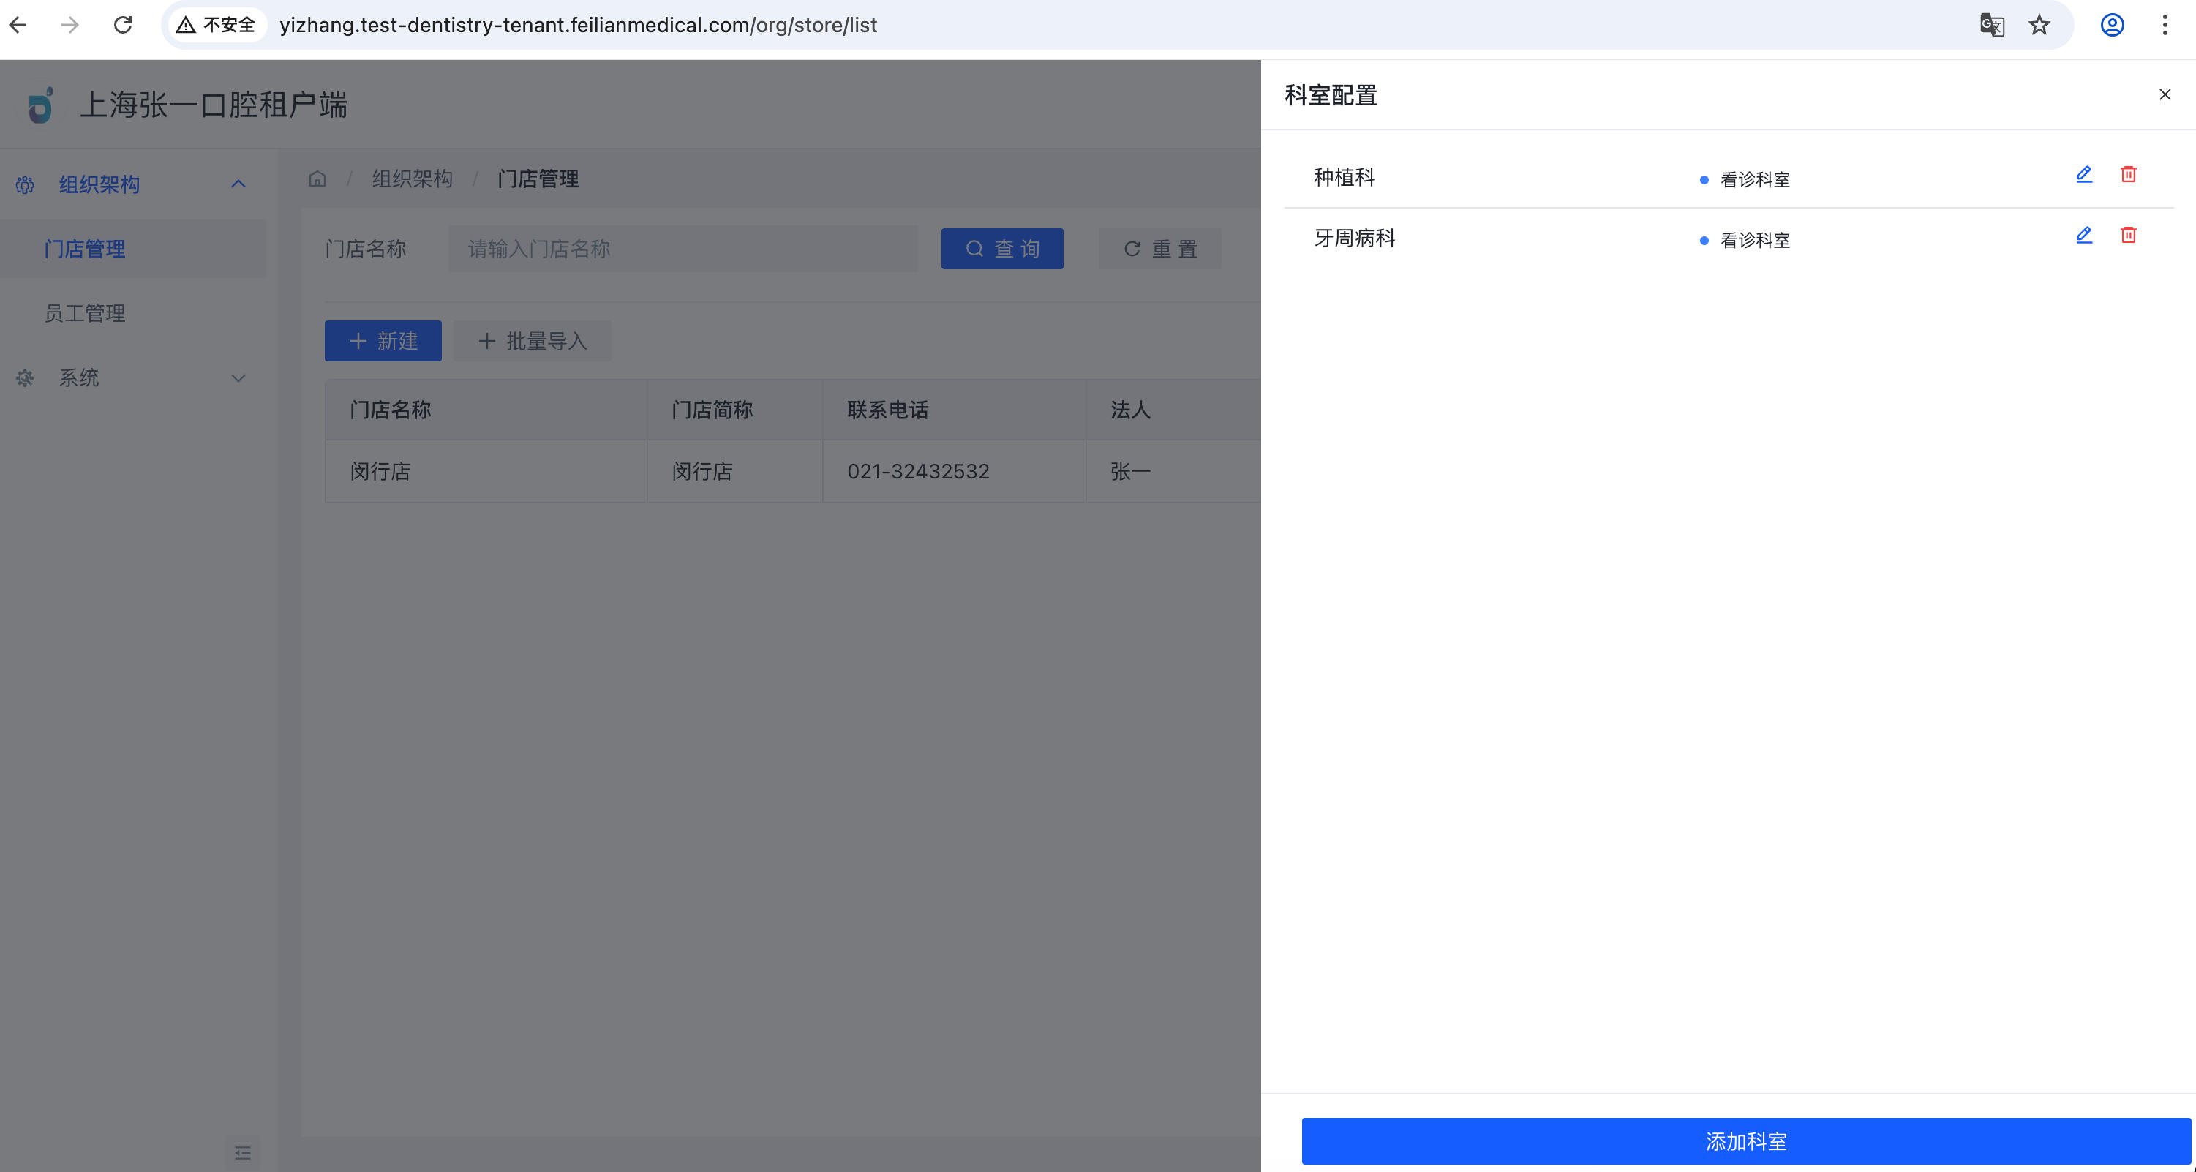The width and height of the screenshot is (2196, 1172).
Task: Open the 不安全 site security info
Action: pos(216,25)
